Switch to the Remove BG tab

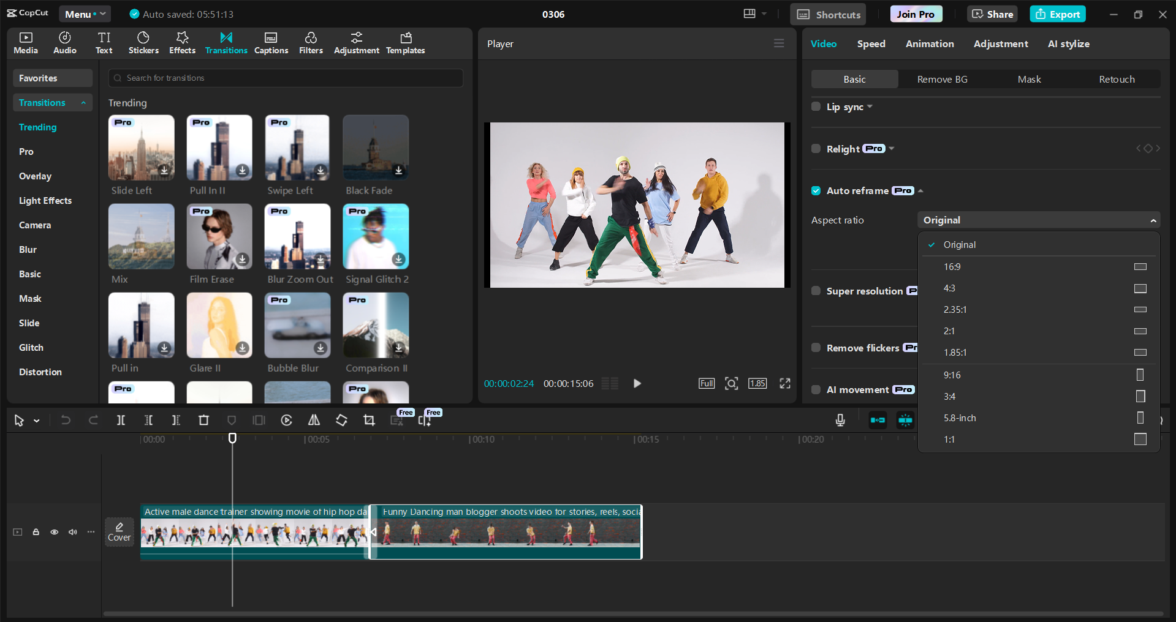942,79
